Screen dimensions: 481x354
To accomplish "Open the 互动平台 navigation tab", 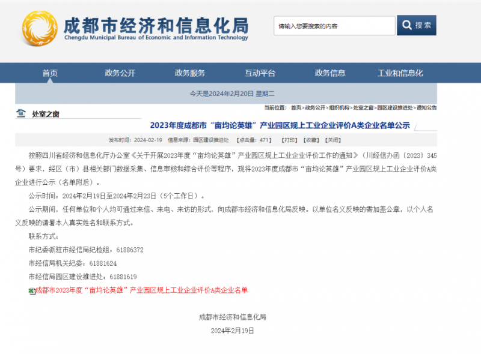I will click(x=260, y=73).
